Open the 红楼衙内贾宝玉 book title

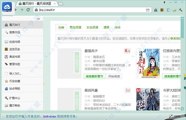click(172, 51)
